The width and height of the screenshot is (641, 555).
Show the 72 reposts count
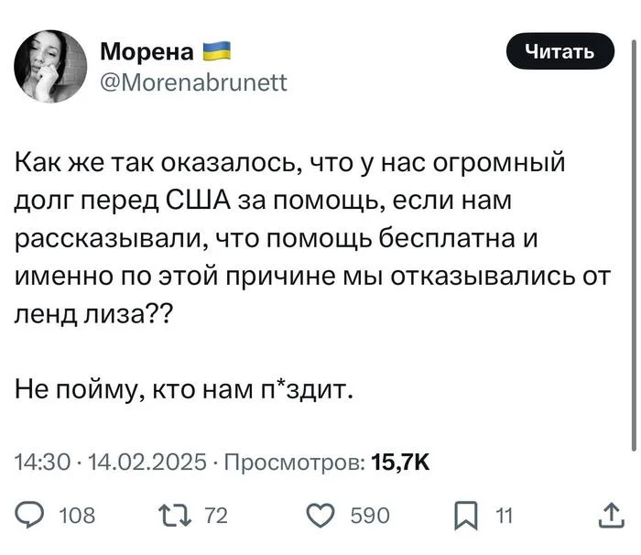[216, 516]
